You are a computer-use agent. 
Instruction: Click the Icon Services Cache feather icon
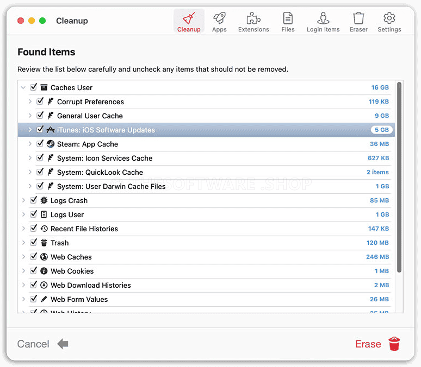50,158
